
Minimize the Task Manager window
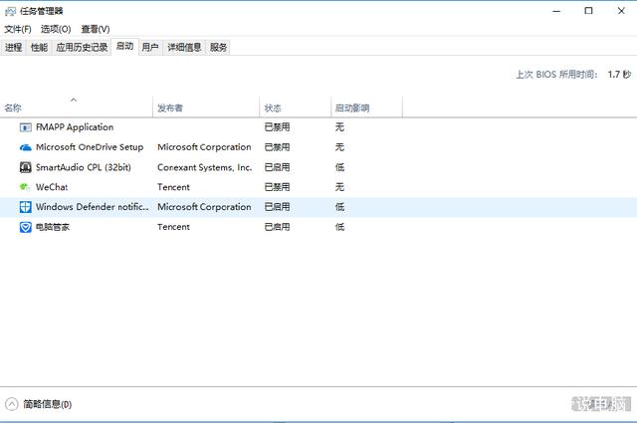(x=556, y=11)
